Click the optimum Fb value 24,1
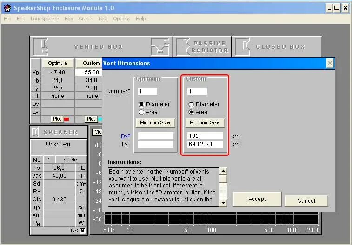The image size is (352, 245). pos(58,80)
